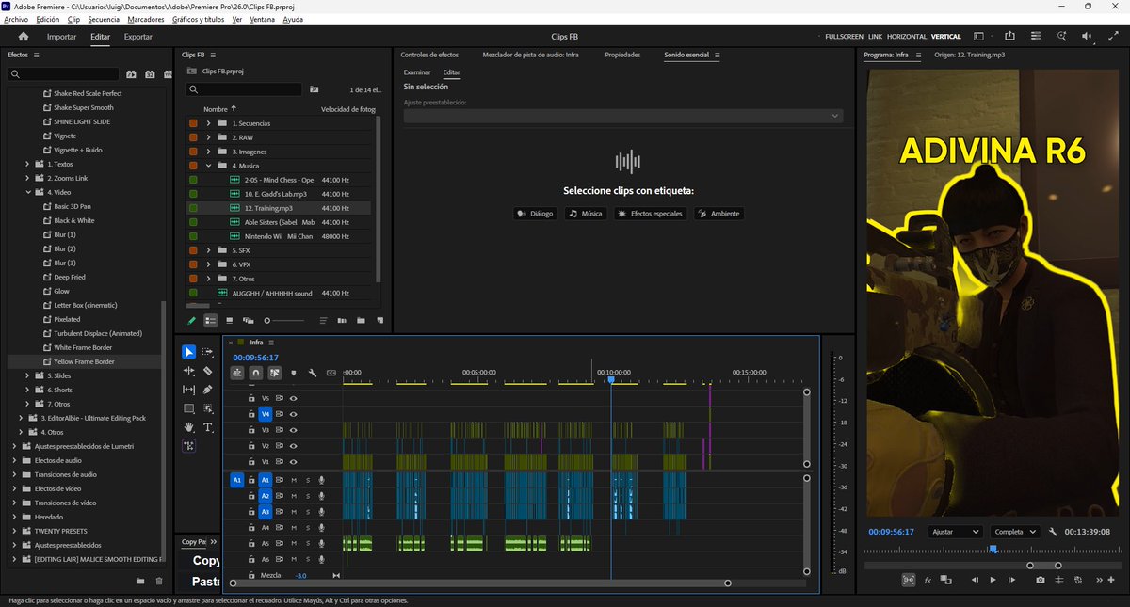Expand the 1. Textos effects folder

27,164
